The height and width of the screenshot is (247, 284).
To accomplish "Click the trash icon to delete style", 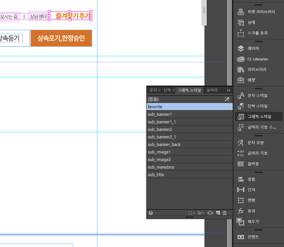I will pos(225,213).
